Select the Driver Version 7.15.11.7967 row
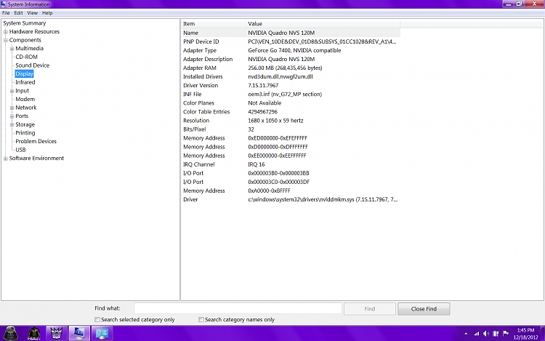Viewport: 545px width, 341px height. 291,85
